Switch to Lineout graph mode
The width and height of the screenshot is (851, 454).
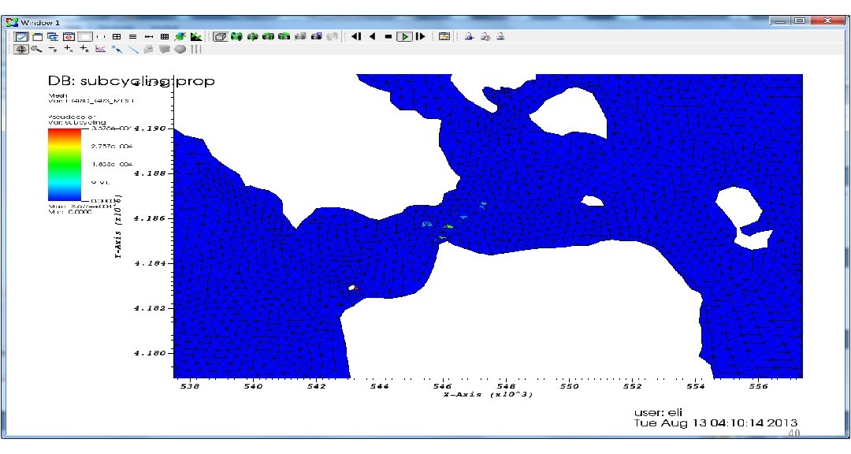[100, 50]
